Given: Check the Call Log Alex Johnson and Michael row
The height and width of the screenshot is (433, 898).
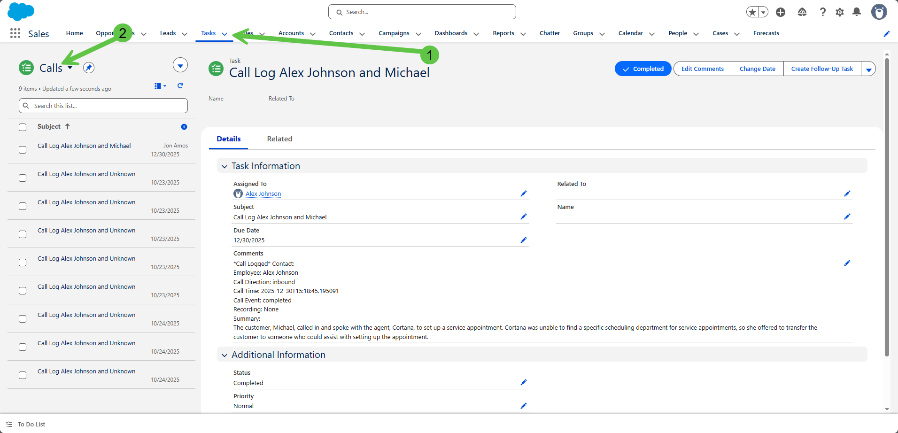Looking at the screenshot, I should [x=23, y=150].
